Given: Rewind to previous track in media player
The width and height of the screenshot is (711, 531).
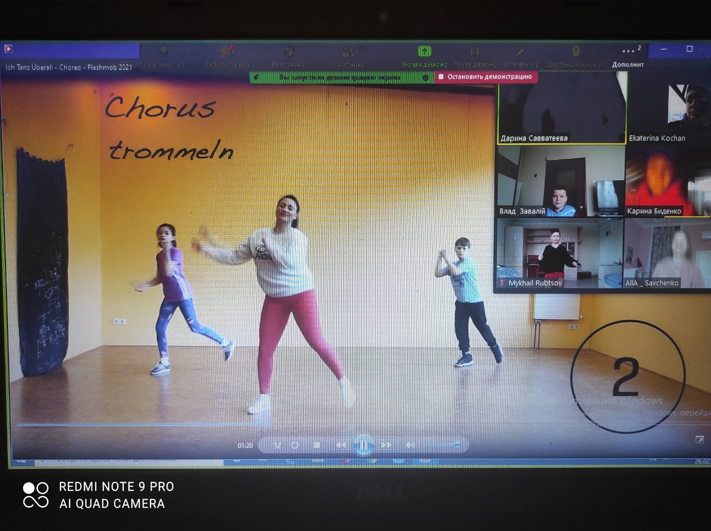Looking at the screenshot, I should 340,445.
